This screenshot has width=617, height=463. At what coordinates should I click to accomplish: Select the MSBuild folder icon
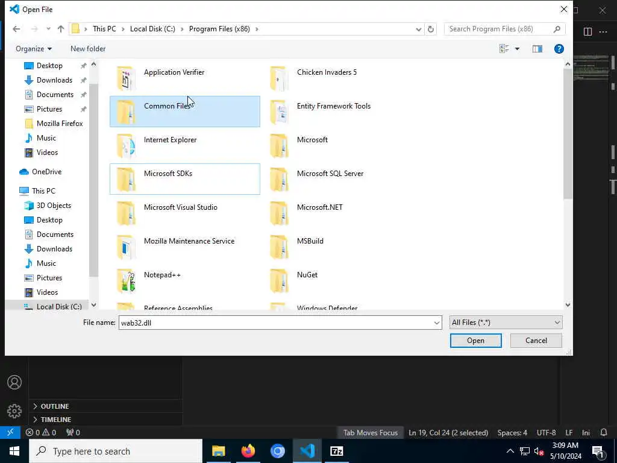[x=279, y=247]
